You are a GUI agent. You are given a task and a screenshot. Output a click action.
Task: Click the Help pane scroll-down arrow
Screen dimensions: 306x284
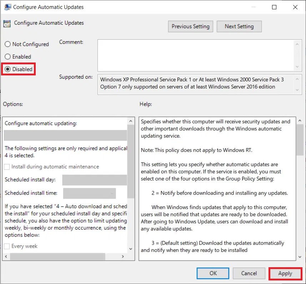300,257
